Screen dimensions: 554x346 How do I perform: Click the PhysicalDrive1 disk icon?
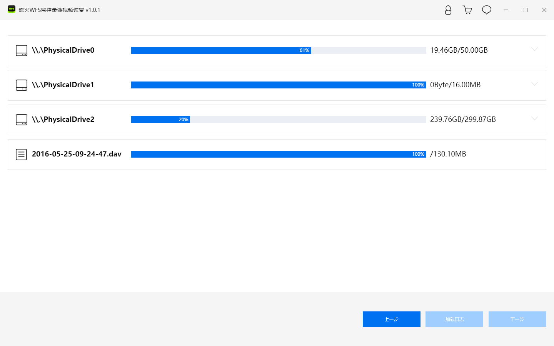click(x=22, y=85)
